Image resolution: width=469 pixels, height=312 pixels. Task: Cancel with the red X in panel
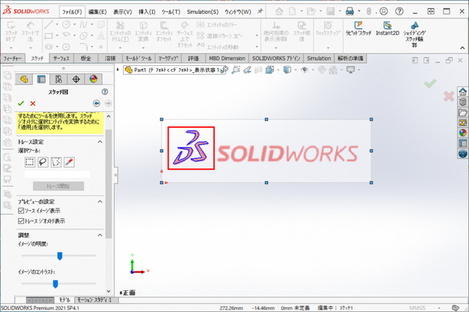click(33, 103)
